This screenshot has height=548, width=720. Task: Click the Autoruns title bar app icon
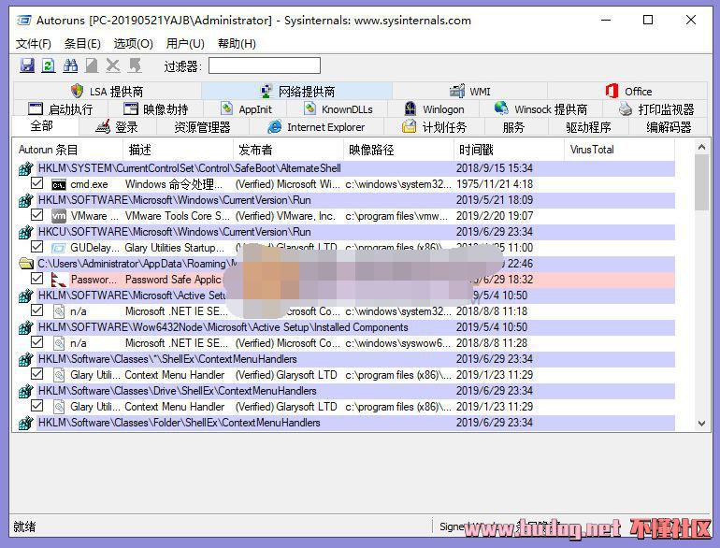(x=24, y=21)
